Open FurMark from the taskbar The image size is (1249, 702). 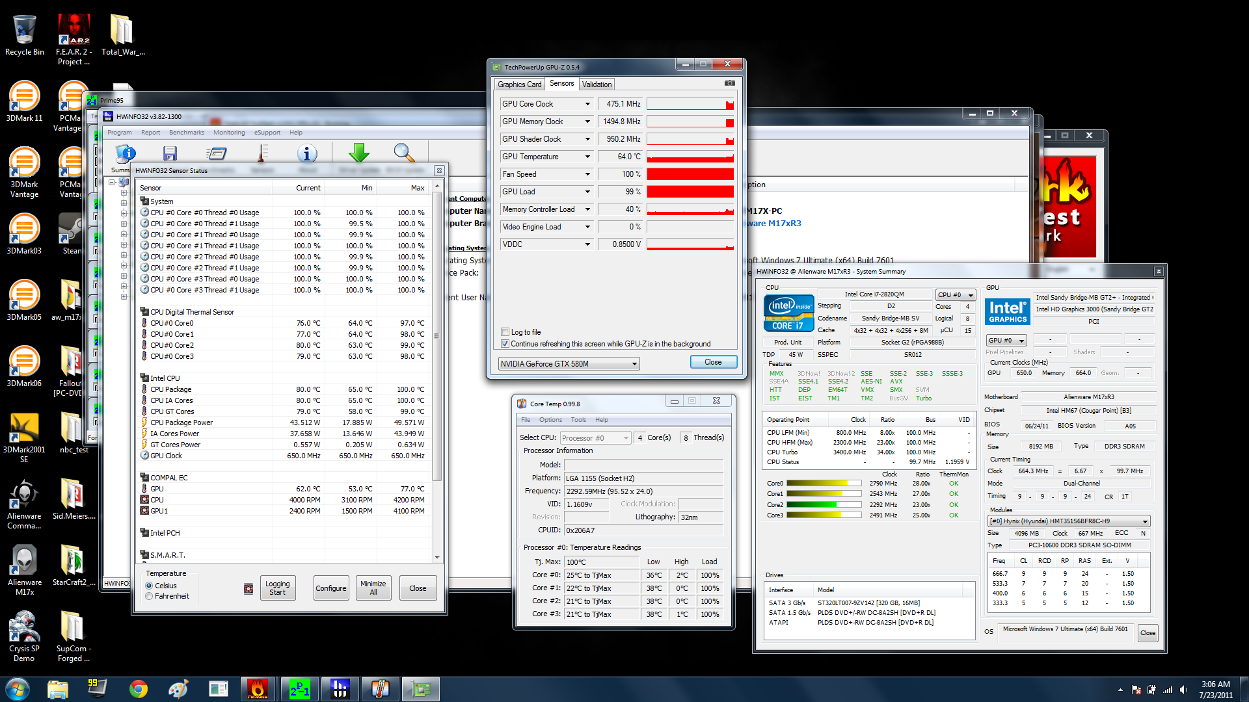coord(258,689)
